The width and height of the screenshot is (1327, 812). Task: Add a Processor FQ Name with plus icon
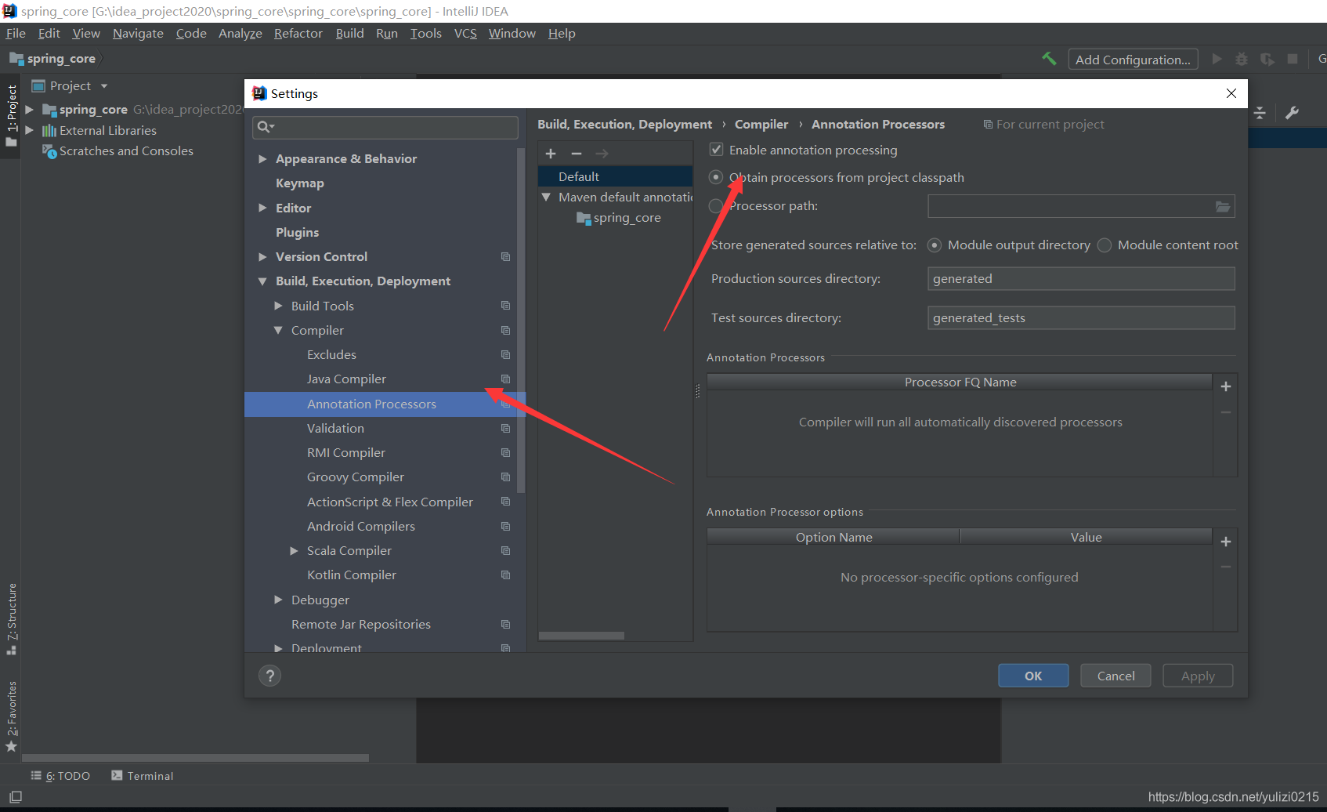(x=1226, y=386)
